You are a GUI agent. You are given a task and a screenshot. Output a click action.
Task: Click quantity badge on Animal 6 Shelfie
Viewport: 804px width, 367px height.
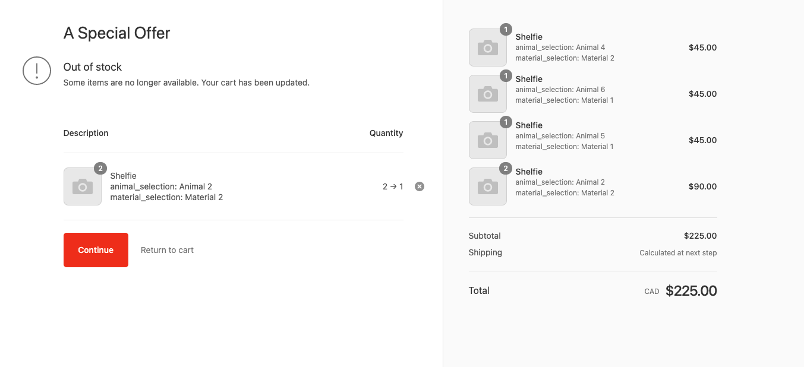pos(506,76)
